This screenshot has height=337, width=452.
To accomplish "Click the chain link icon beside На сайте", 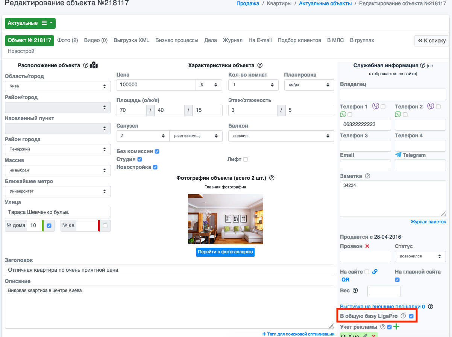I will (375, 272).
